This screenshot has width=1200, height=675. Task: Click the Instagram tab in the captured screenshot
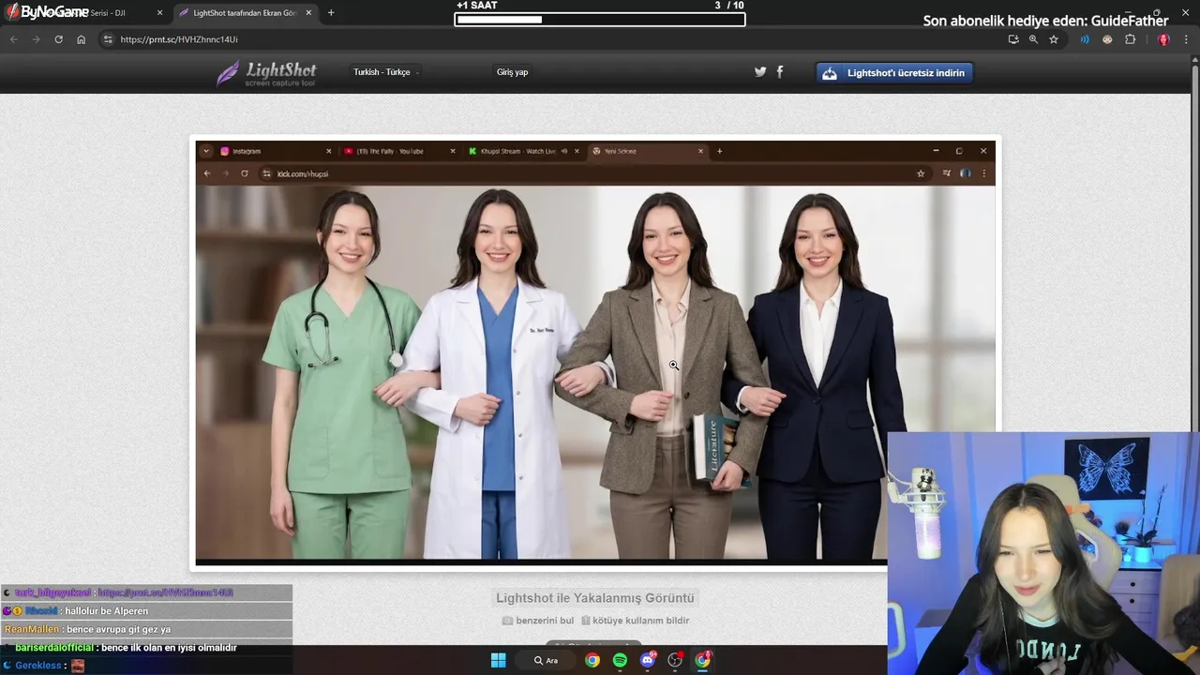275,151
